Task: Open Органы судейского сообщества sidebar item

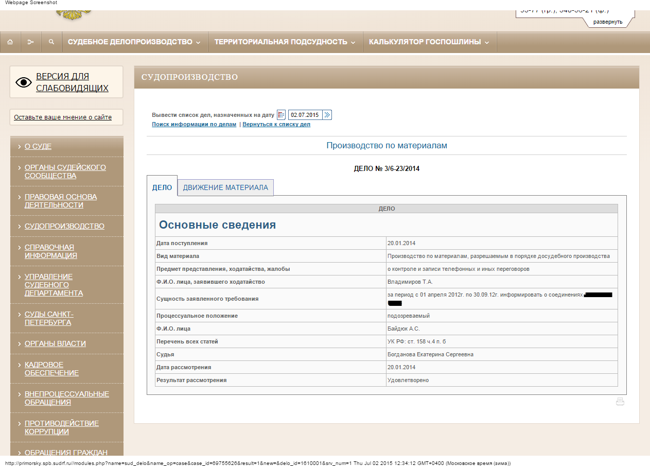Action: point(65,171)
